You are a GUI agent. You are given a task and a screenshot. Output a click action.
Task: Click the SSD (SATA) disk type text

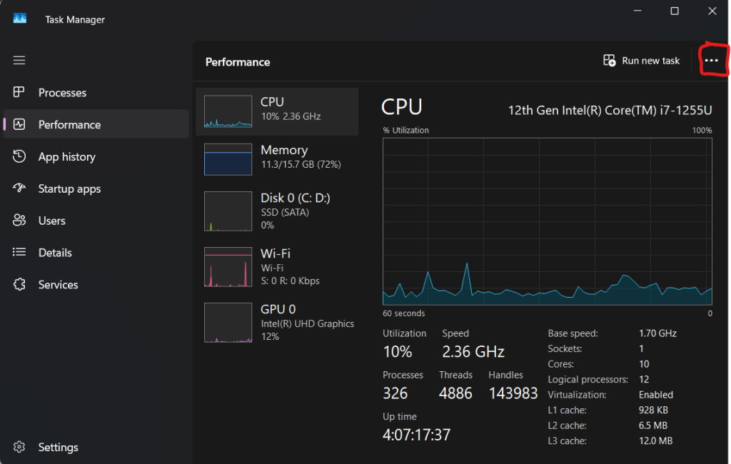pos(285,213)
